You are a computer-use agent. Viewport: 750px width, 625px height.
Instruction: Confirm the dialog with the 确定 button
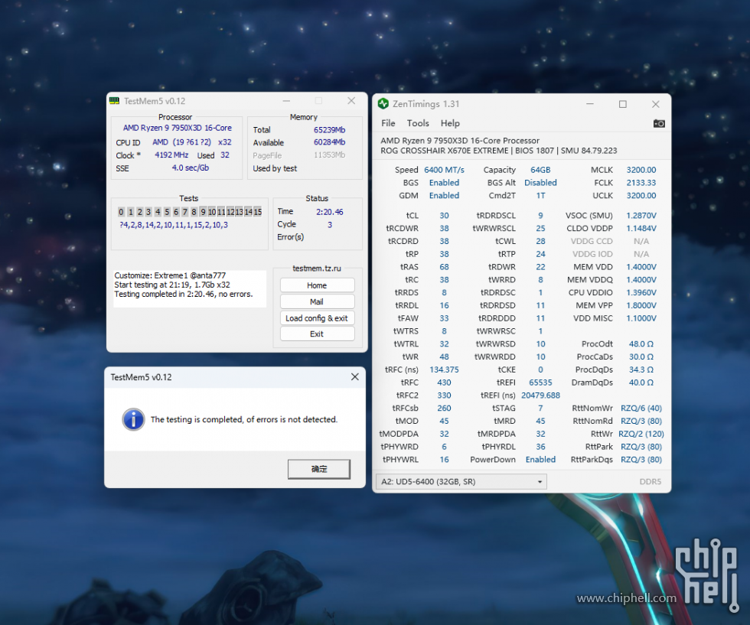319,469
